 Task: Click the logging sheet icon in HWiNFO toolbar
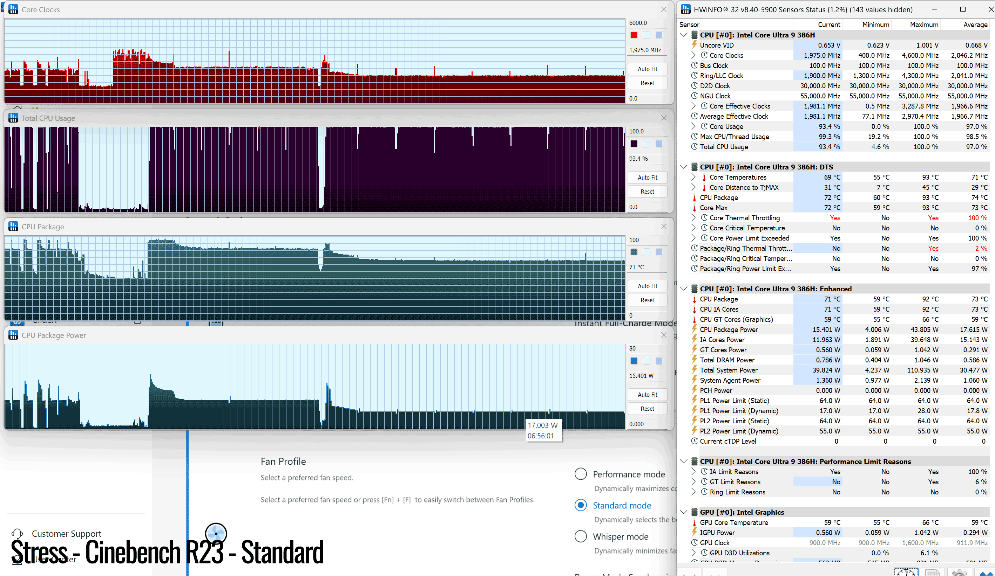pos(932,572)
